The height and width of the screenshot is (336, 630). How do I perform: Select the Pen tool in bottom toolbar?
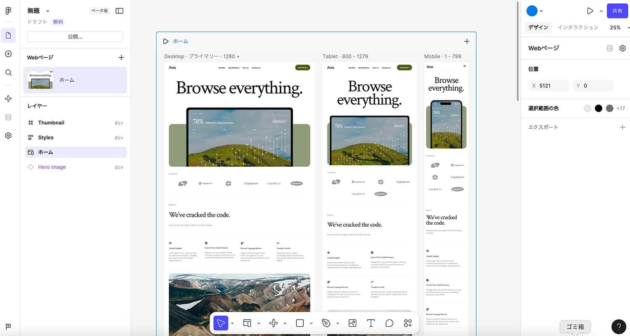coord(326,323)
